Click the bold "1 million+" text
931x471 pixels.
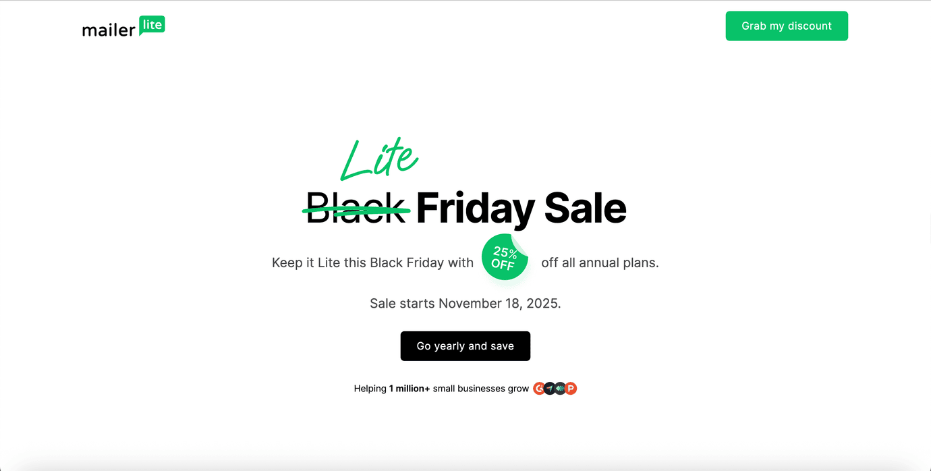click(x=409, y=389)
